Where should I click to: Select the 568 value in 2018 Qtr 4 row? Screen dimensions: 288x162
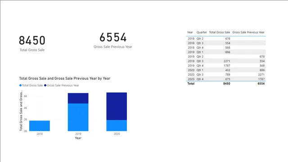(x=228, y=48)
